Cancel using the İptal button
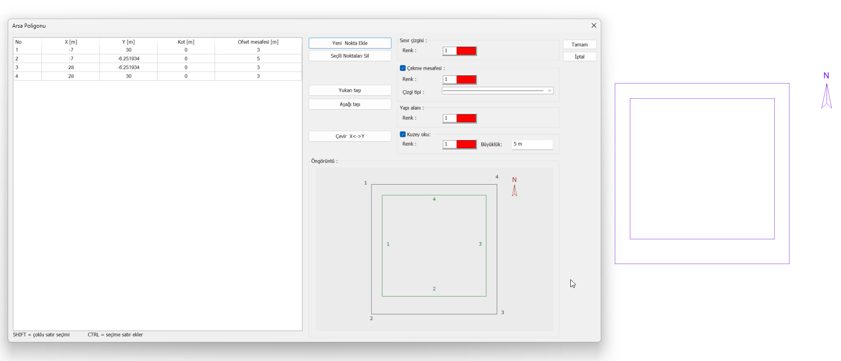This screenshot has height=361, width=841. pyautogui.click(x=579, y=57)
